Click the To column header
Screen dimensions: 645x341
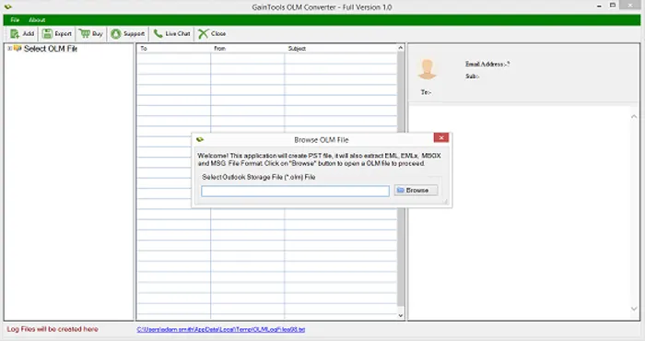(x=173, y=49)
